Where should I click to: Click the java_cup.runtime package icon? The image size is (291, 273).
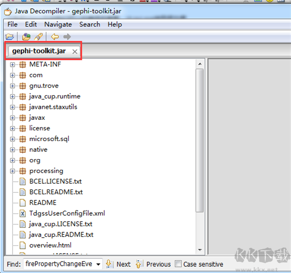pos(23,96)
